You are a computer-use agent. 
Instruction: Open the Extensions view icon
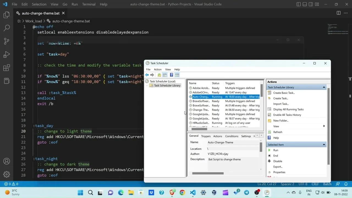pyautogui.click(x=7, y=68)
